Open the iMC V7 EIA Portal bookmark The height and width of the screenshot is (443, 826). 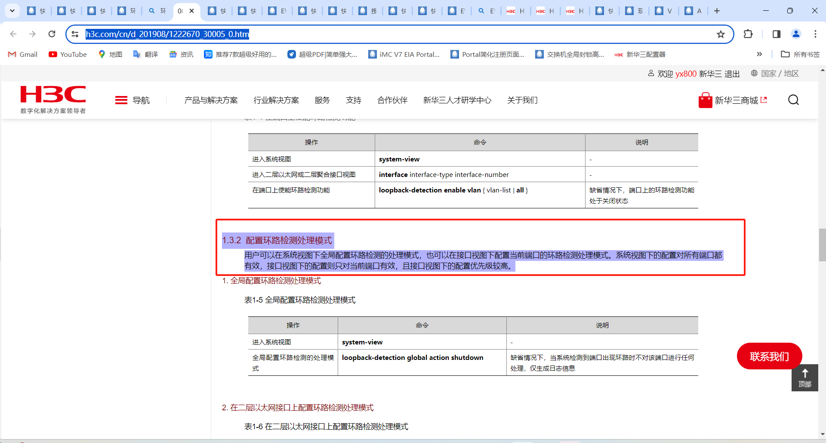coord(404,54)
